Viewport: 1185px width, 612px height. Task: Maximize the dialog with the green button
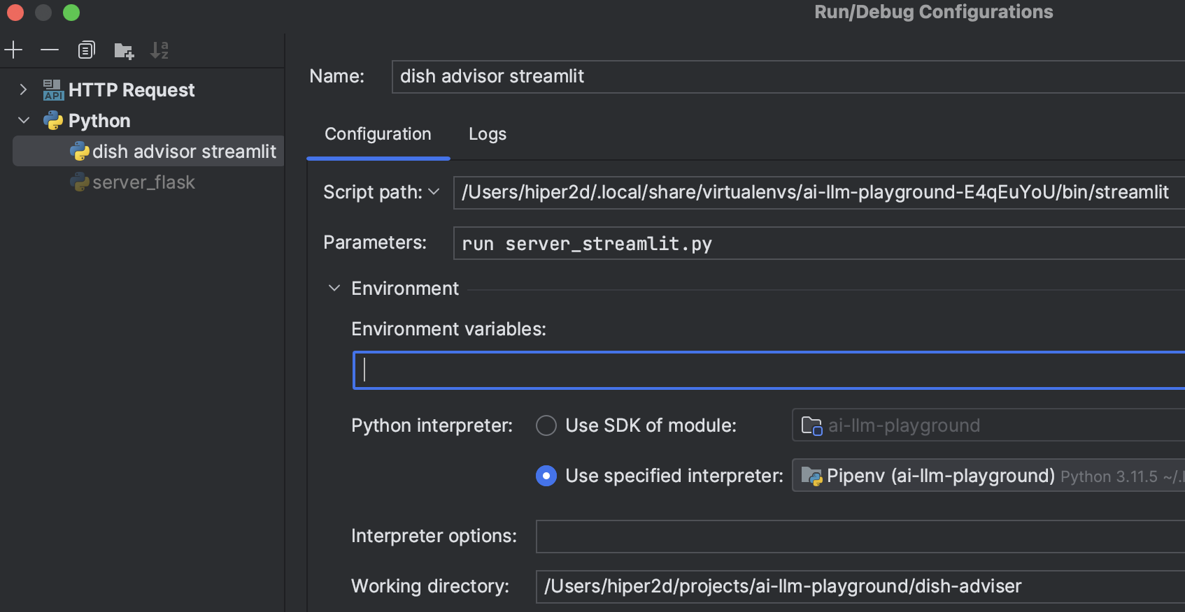(71, 13)
